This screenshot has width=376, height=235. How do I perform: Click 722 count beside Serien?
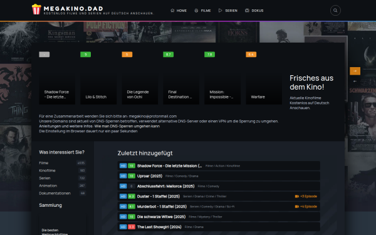[x=82, y=178]
